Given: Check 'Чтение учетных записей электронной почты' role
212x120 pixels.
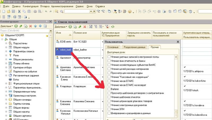Looking at the screenshot, I should coord(109,57).
